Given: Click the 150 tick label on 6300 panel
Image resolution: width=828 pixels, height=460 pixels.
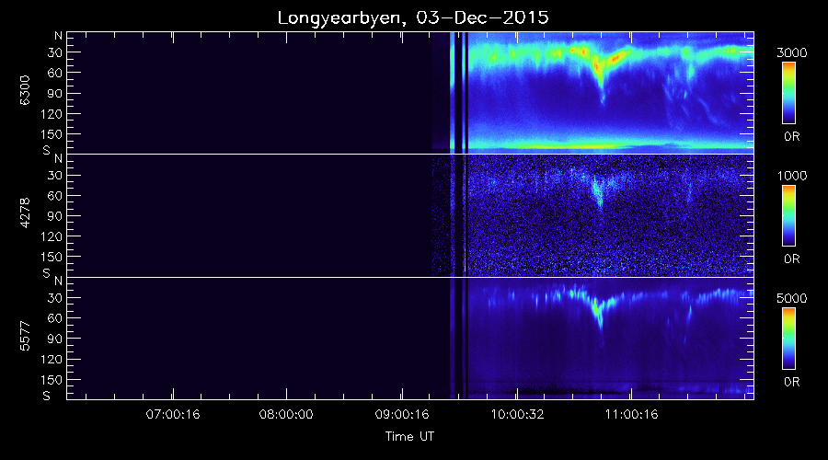Looking at the screenshot, I should click(x=52, y=134).
